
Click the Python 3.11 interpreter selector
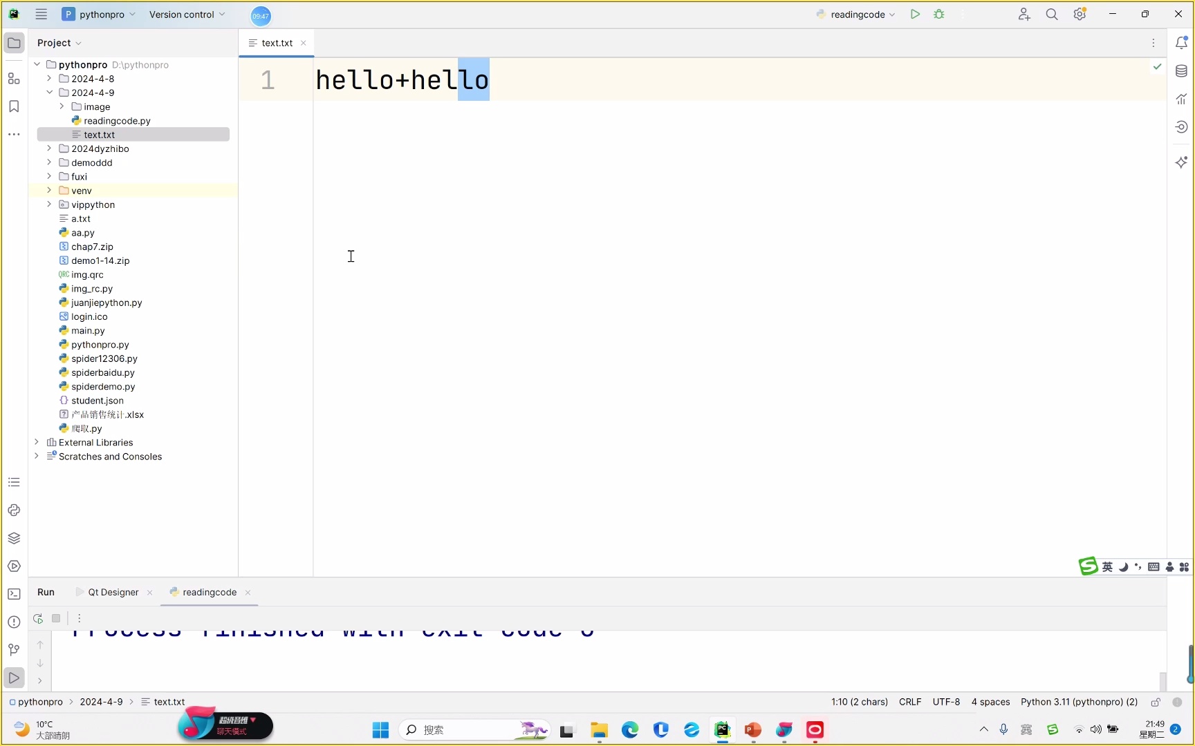pyautogui.click(x=1079, y=702)
